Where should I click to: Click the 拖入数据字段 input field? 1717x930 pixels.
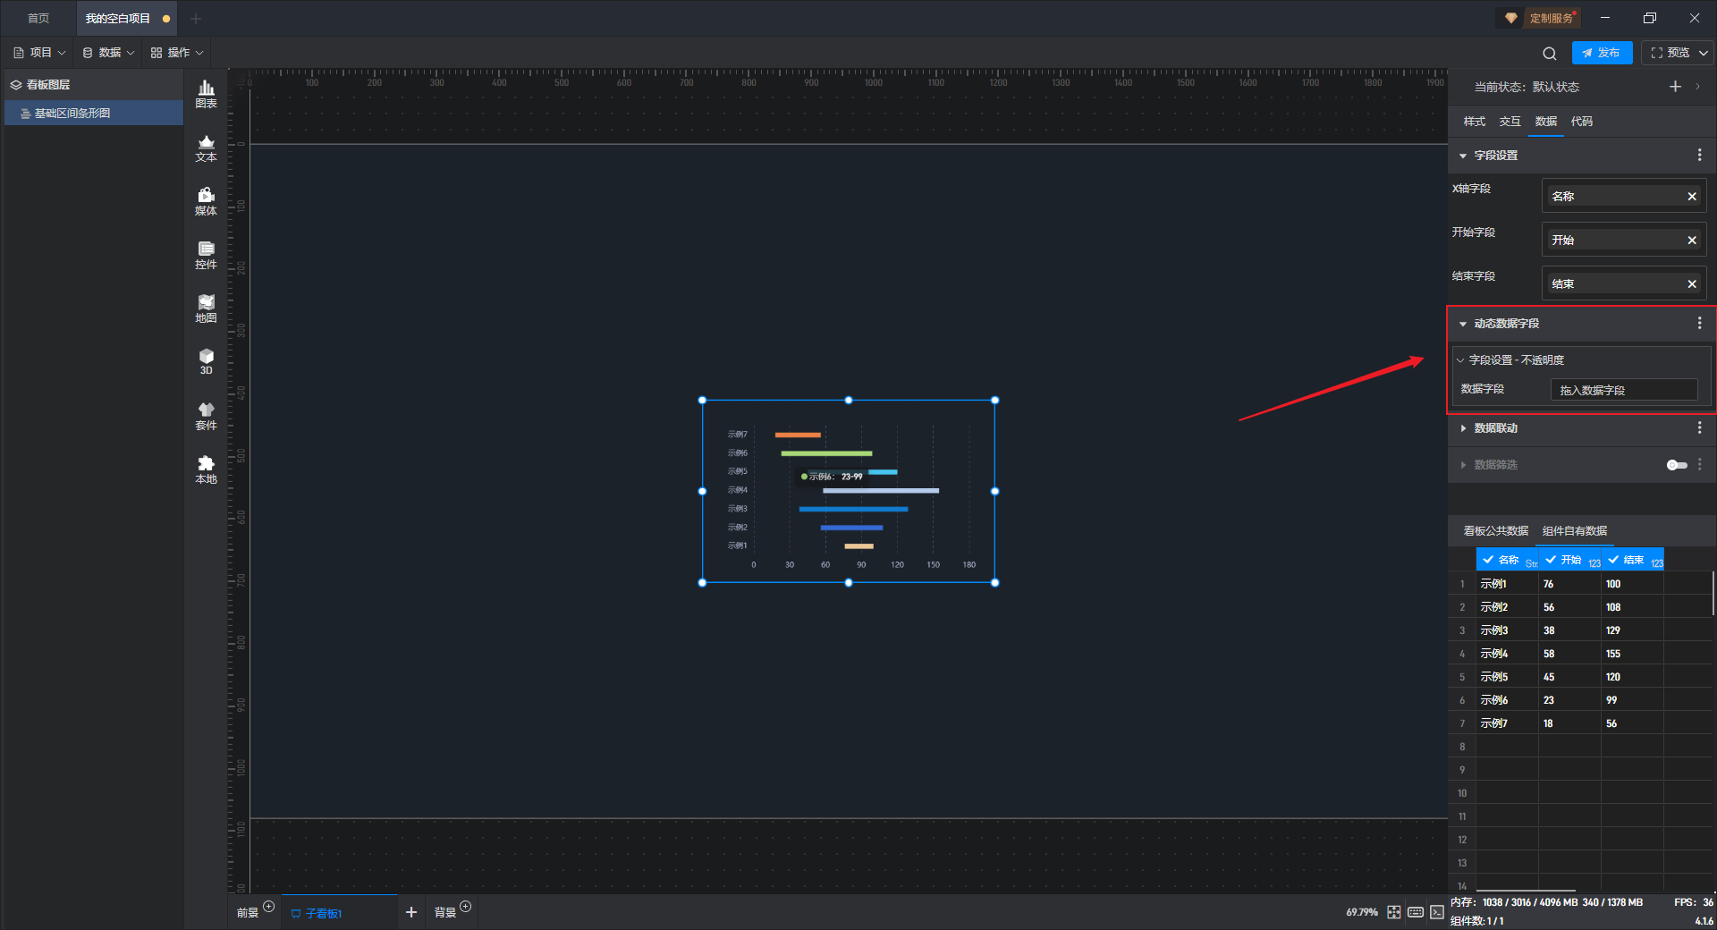(x=1623, y=390)
